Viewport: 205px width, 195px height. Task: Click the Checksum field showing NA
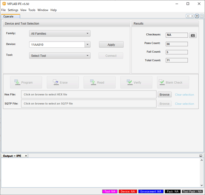click(177, 35)
